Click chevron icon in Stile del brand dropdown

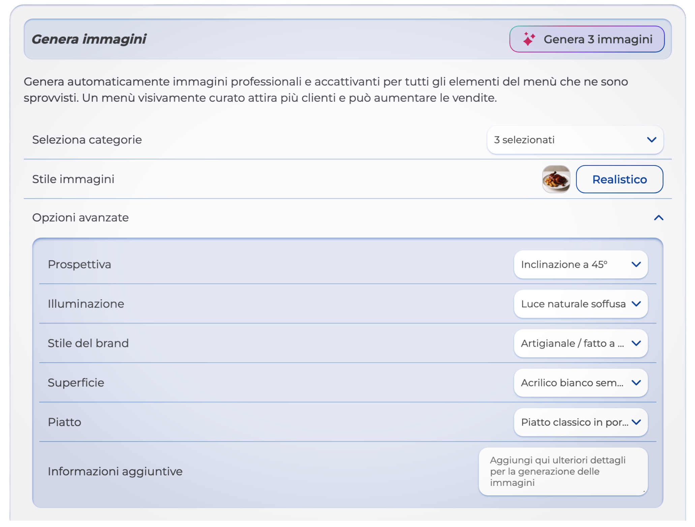(636, 343)
